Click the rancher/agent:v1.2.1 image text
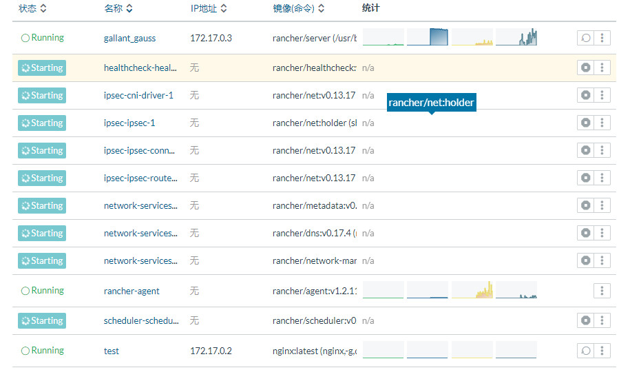This screenshot has width=630, height=370. click(x=315, y=291)
